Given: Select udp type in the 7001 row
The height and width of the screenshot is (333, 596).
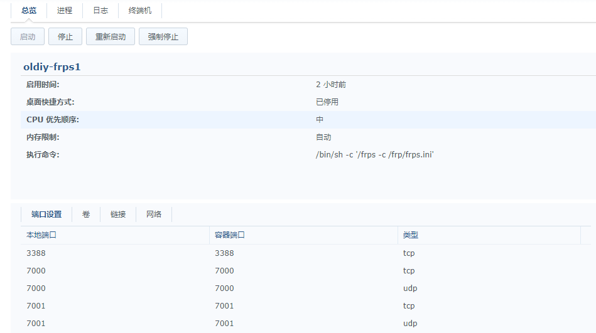Looking at the screenshot, I should pyautogui.click(x=410, y=324).
